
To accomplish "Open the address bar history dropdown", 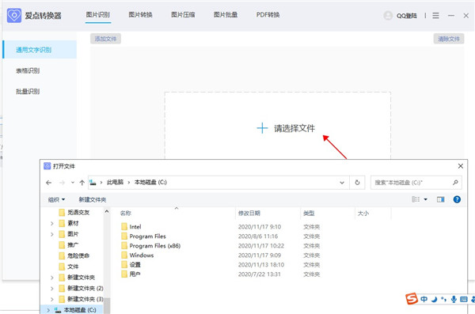I will point(342,183).
